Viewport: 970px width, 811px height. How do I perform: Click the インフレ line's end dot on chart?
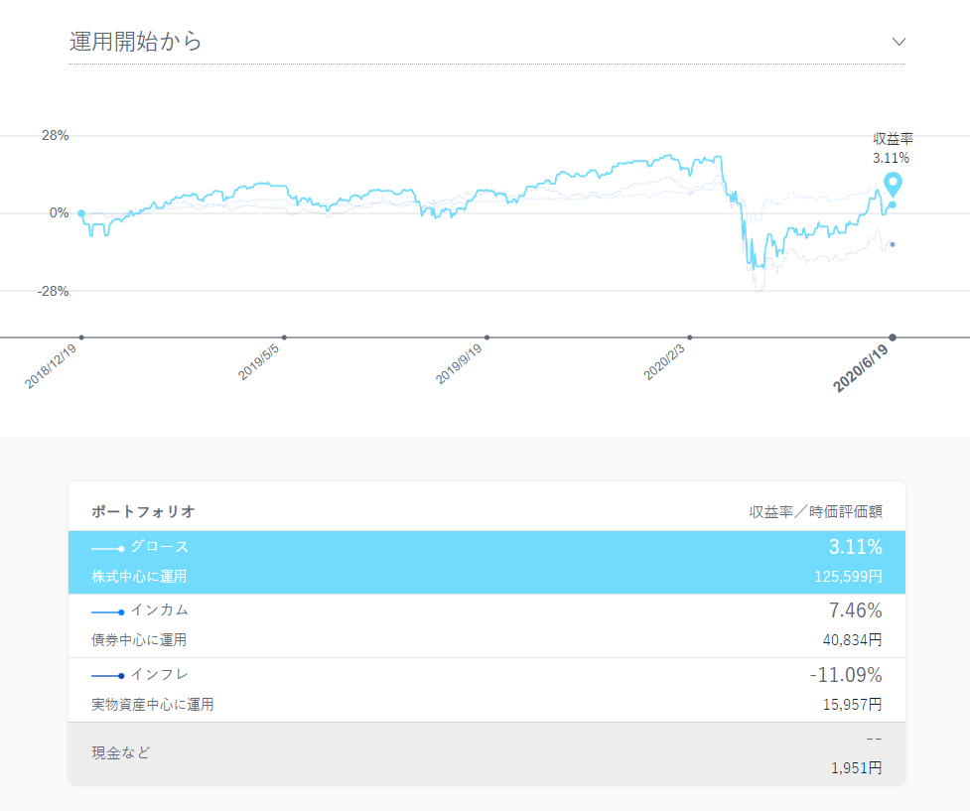pyautogui.click(x=893, y=244)
